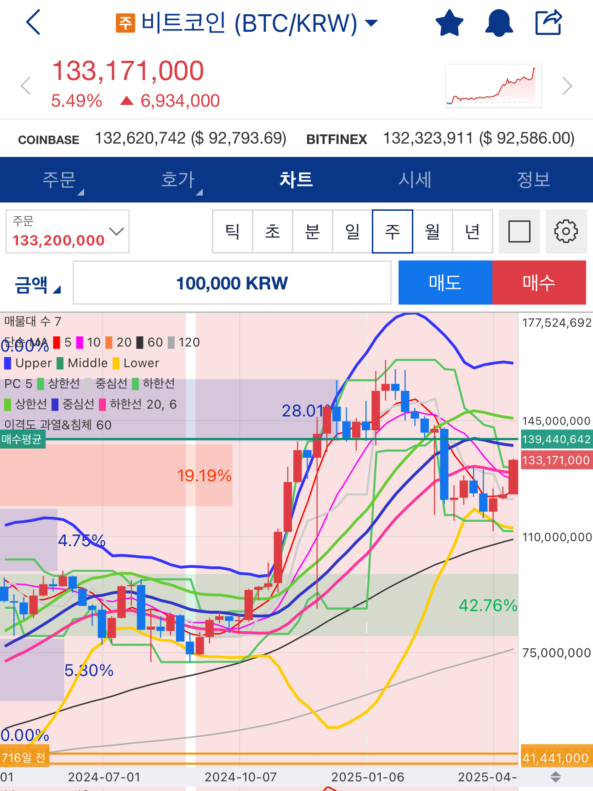Select the 년 yearly chart interval
This screenshot has width=593, height=791.
click(x=473, y=231)
